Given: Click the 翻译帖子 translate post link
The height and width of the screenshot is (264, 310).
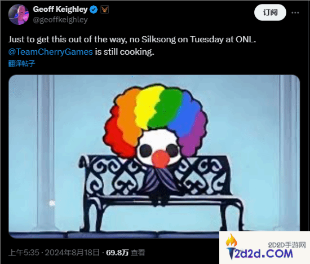Looking at the screenshot, I should (x=21, y=64).
